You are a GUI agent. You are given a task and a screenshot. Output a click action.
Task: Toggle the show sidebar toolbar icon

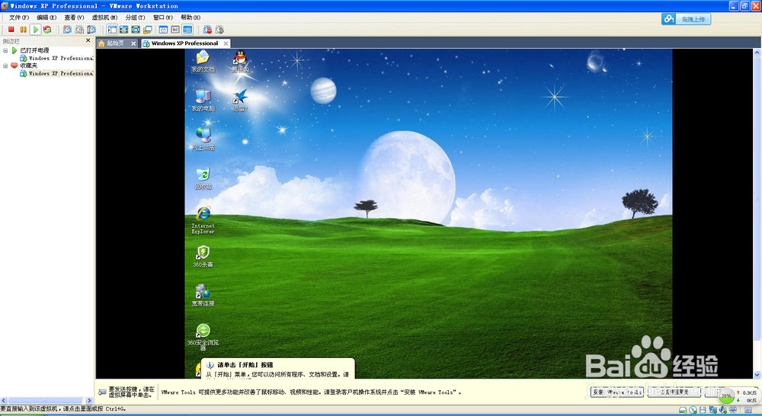tap(112, 30)
